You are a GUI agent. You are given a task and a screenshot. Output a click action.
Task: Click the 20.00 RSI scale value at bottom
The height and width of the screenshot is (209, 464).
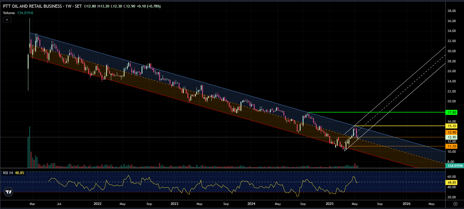(451, 197)
